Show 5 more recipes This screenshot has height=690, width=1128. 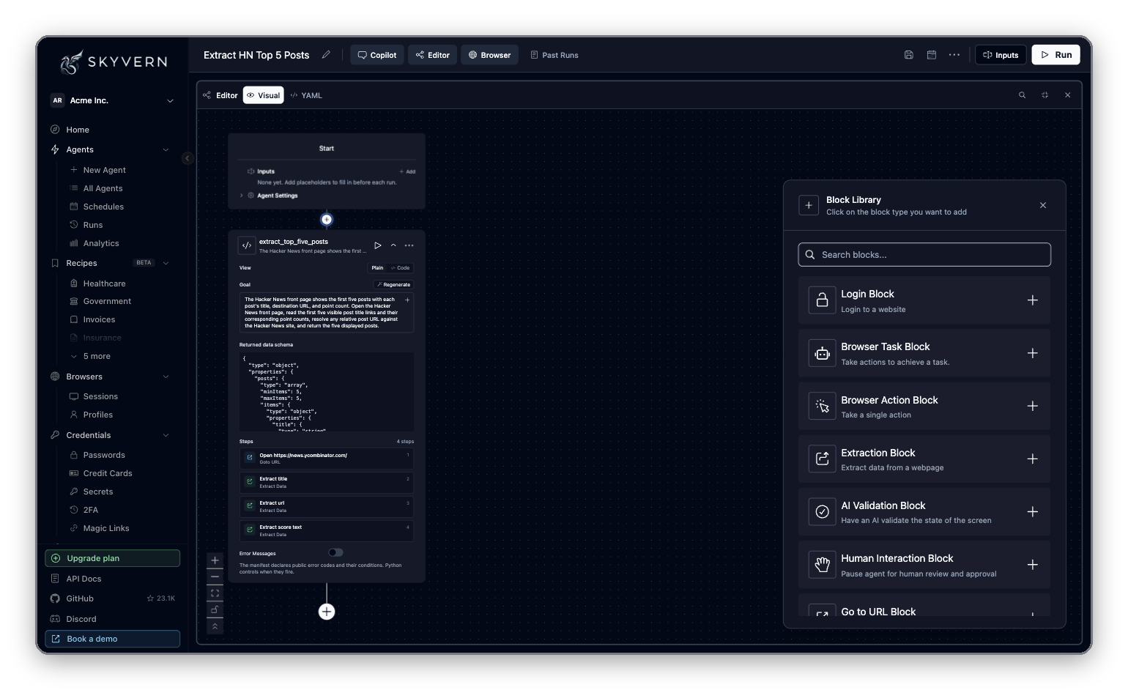(97, 356)
